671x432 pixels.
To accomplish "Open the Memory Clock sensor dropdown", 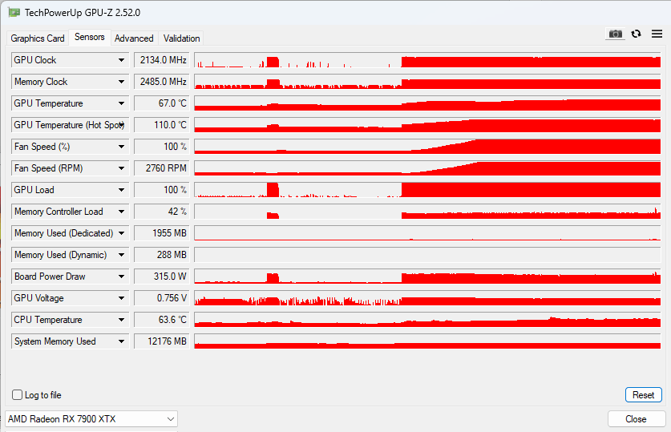I will point(122,82).
